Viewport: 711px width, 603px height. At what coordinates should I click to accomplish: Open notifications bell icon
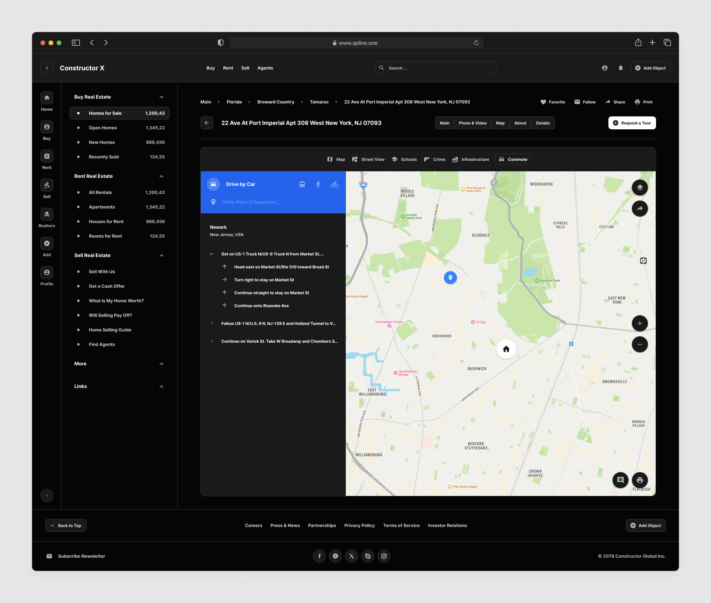click(x=621, y=68)
